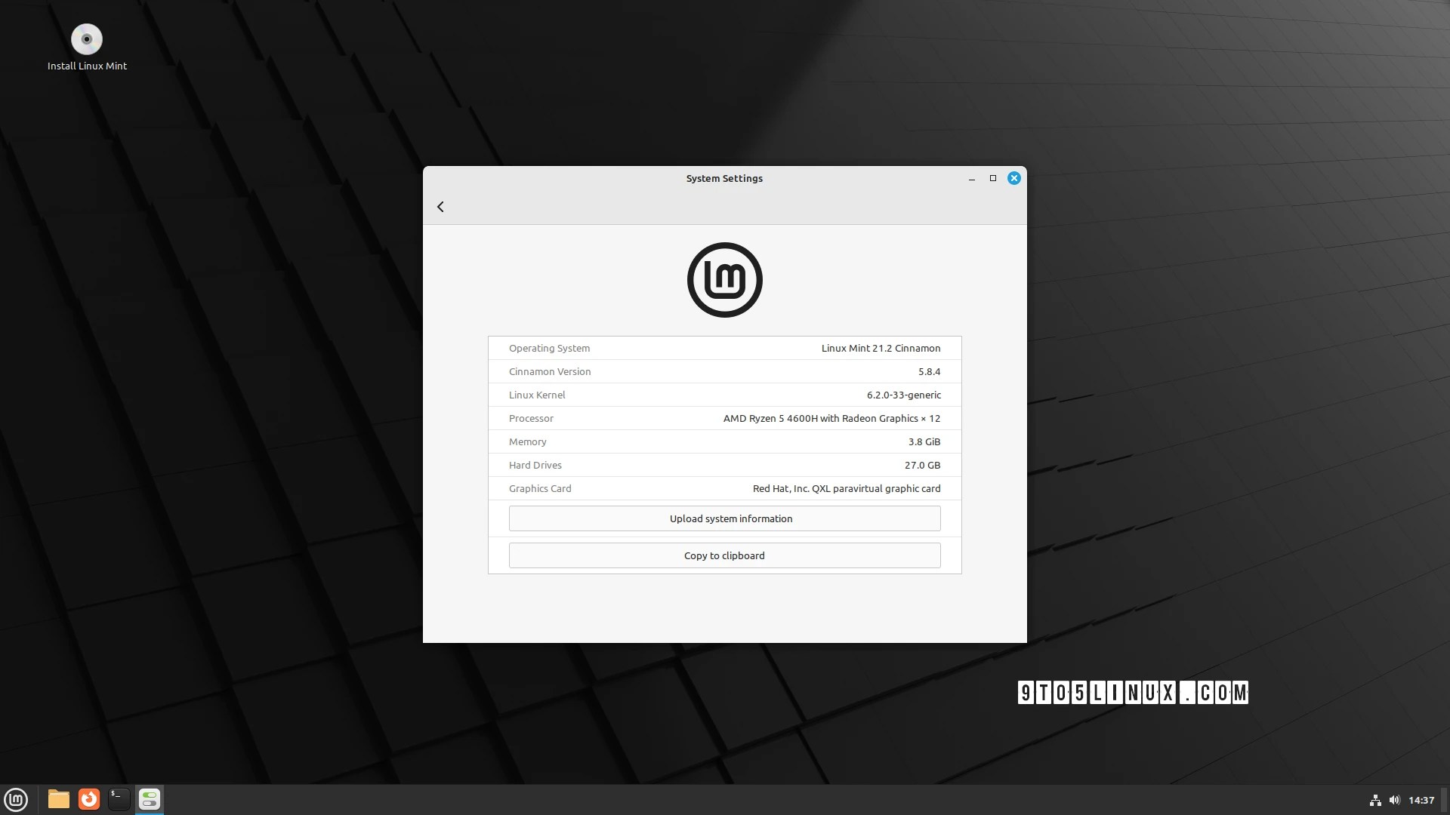Viewport: 1450px width, 815px height.
Task: Select the Operating System info row
Action: pos(724,348)
